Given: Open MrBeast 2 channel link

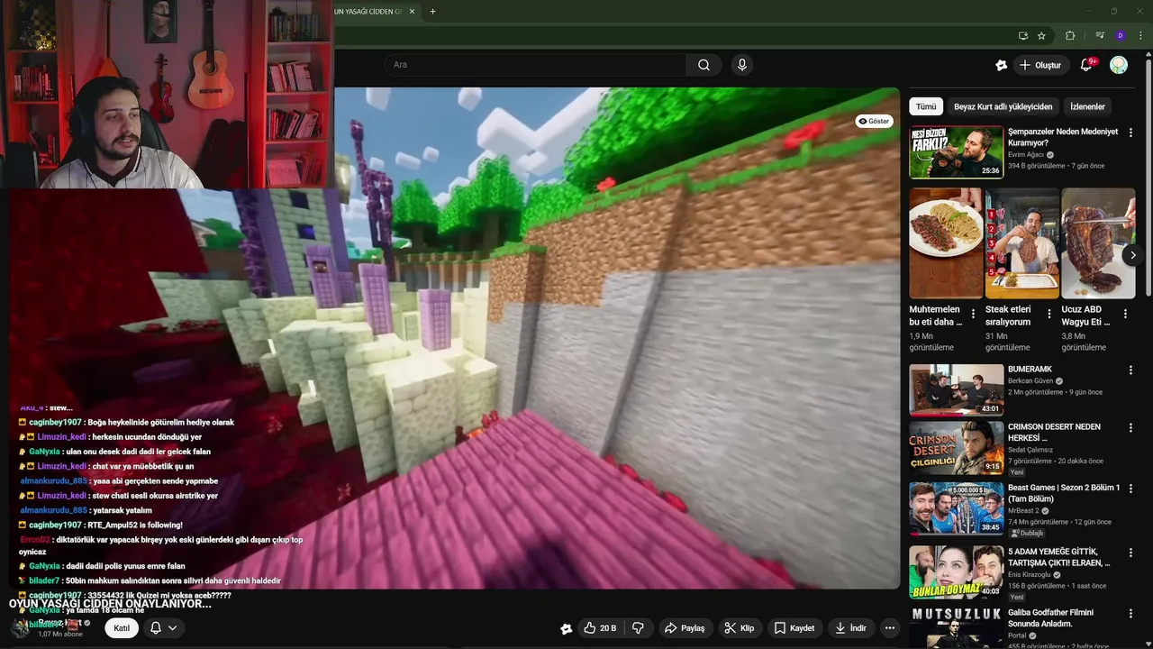Looking at the screenshot, I should [x=1023, y=510].
